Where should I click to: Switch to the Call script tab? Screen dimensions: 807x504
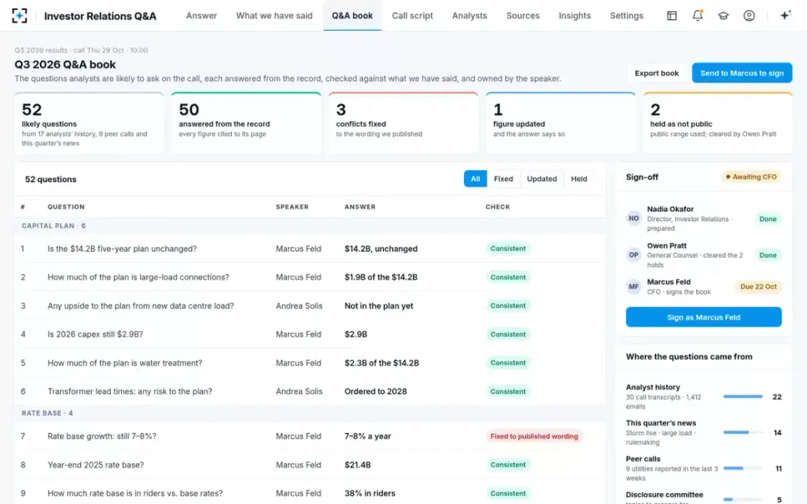coord(412,15)
